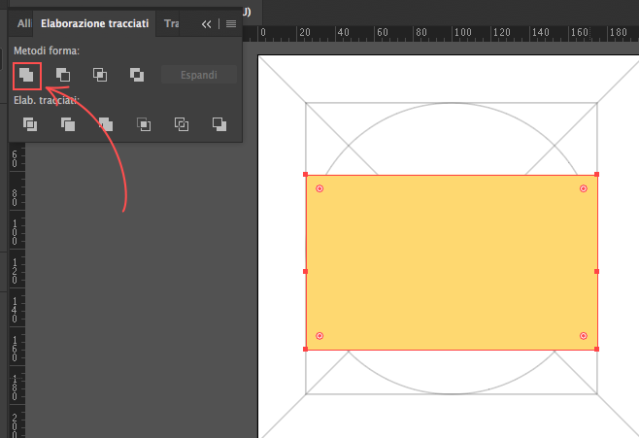Viewport: 639px width, 438px height.
Task: Select the yellow rectangle on the artboard
Action: [452, 262]
